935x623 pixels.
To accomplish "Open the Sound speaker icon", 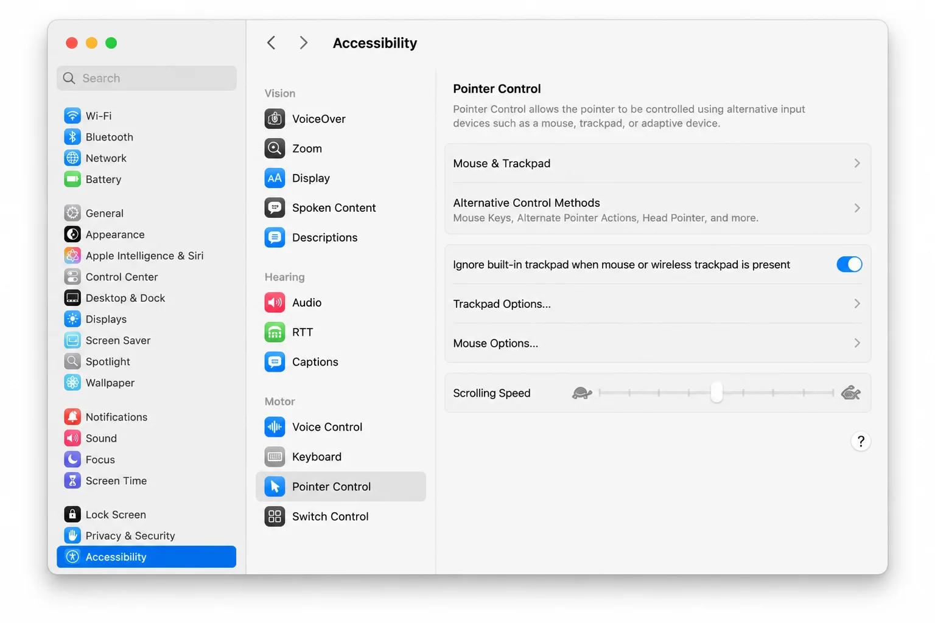I will pyautogui.click(x=72, y=438).
